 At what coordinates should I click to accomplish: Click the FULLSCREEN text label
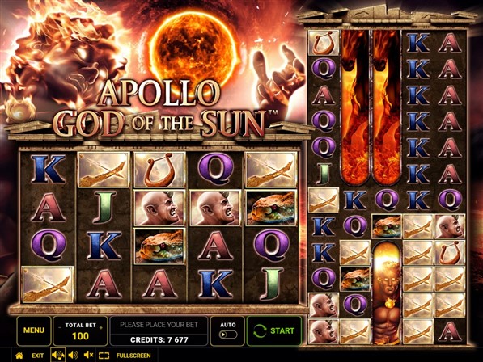pyautogui.click(x=133, y=356)
